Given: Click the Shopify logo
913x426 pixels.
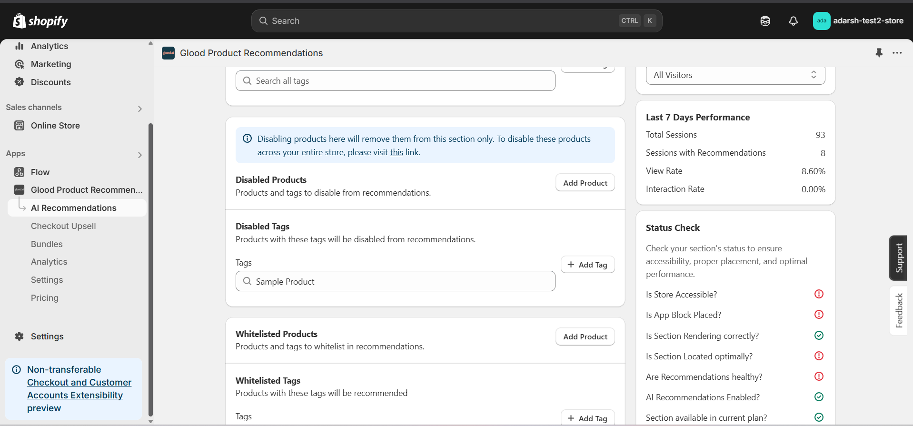Looking at the screenshot, I should [40, 21].
